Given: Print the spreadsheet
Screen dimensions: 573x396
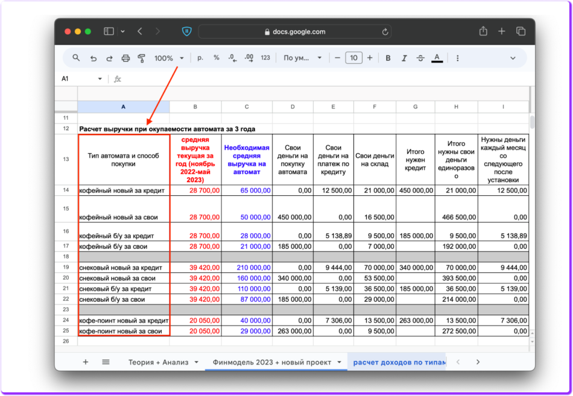Looking at the screenshot, I should [x=125, y=58].
